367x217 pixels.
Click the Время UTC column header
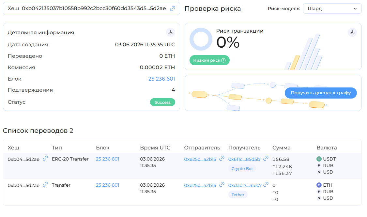pos(155,148)
